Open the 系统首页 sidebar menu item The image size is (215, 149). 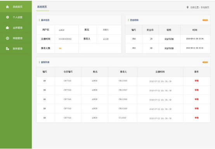pyautogui.click(x=16, y=7)
